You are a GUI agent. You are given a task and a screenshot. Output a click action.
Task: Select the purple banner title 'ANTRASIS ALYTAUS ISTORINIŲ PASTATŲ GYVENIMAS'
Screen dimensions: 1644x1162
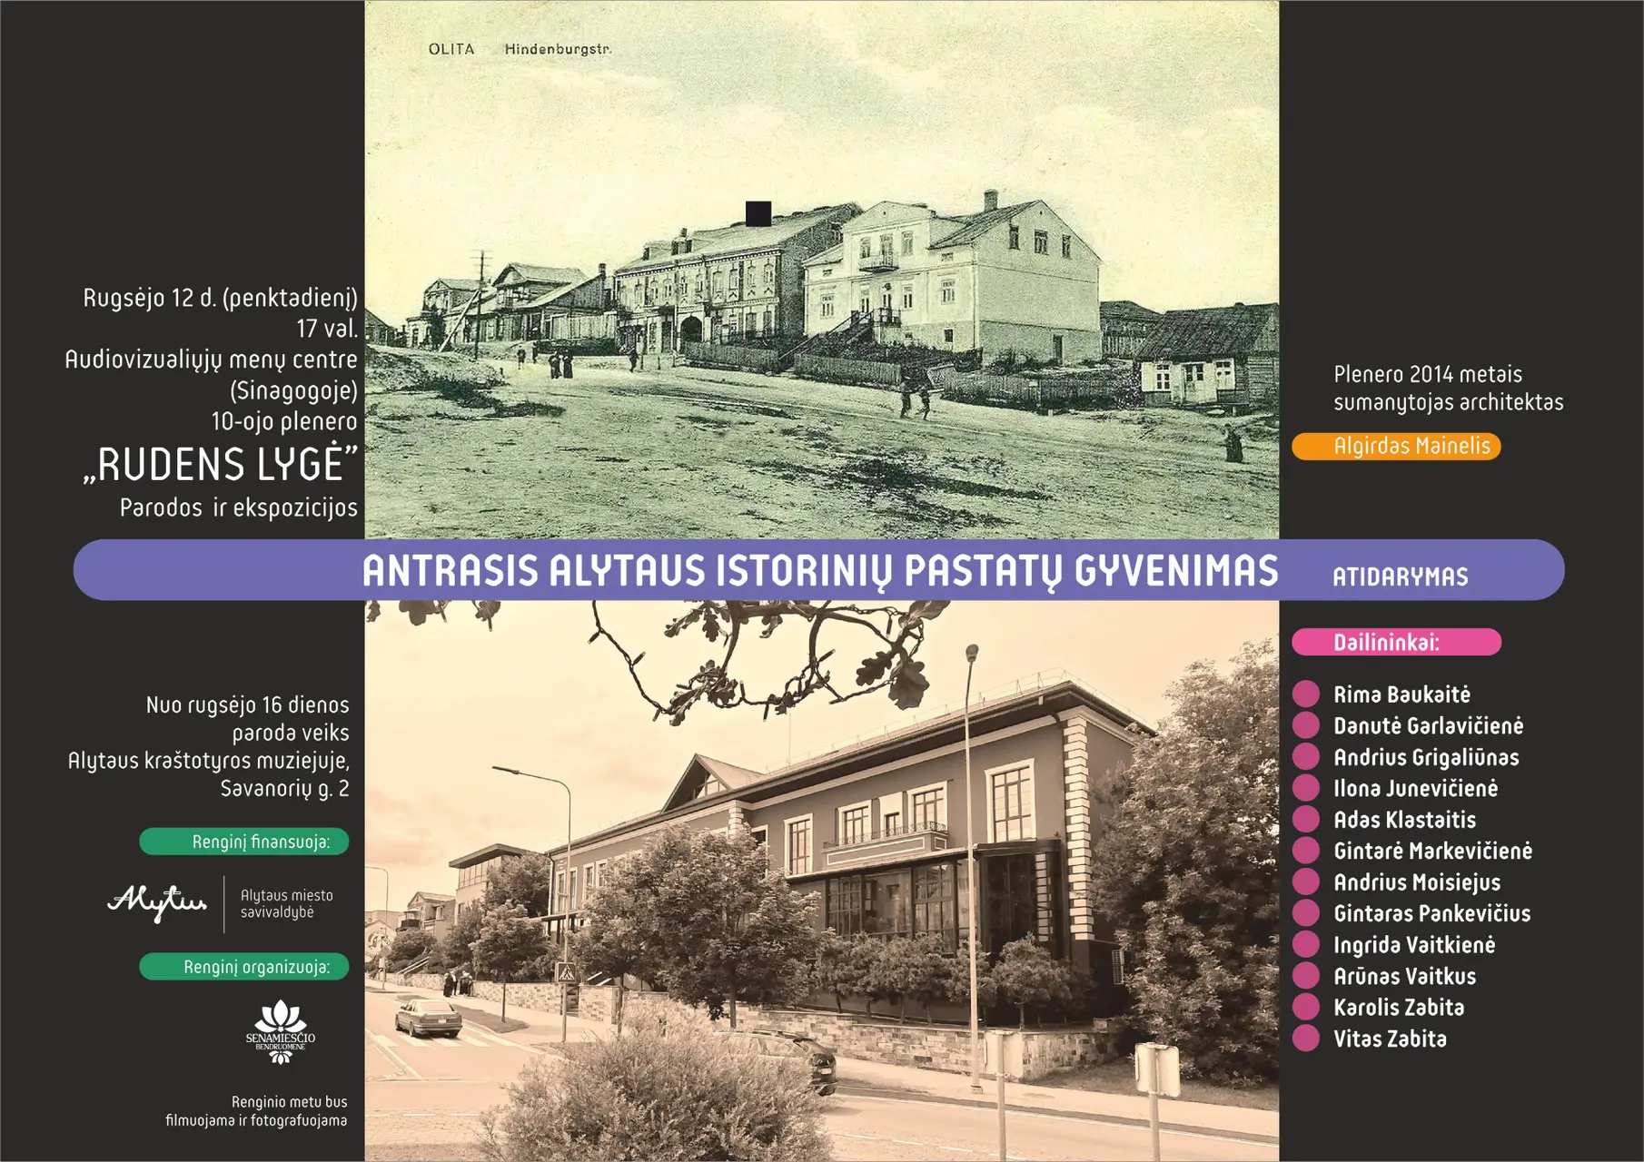pyautogui.click(x=820, y=571)
